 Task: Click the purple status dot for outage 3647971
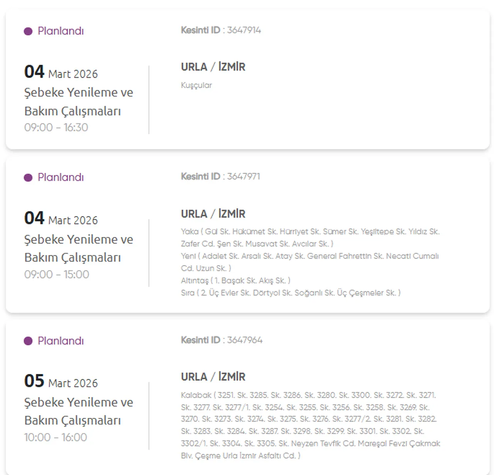point(28,177)
